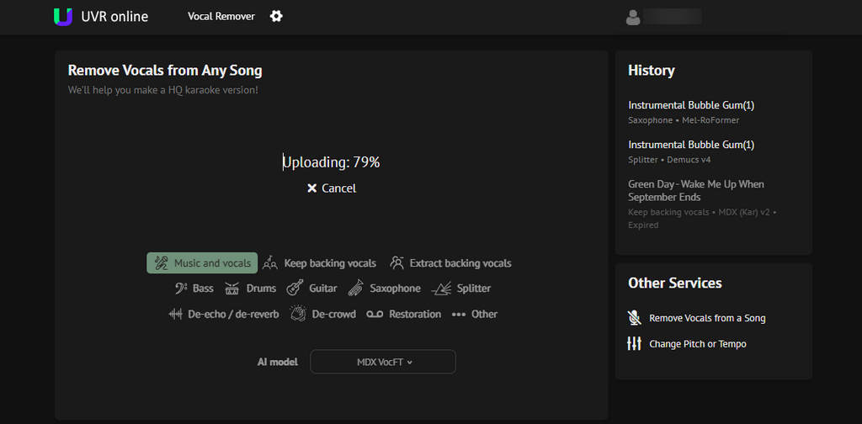Switch to Extract backing vocals mode
862x424 pixels.
tap(451, 263)
